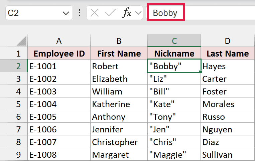255x161 pixels.
Task: Click the Select All corner triangle
Action: (22, 41)
